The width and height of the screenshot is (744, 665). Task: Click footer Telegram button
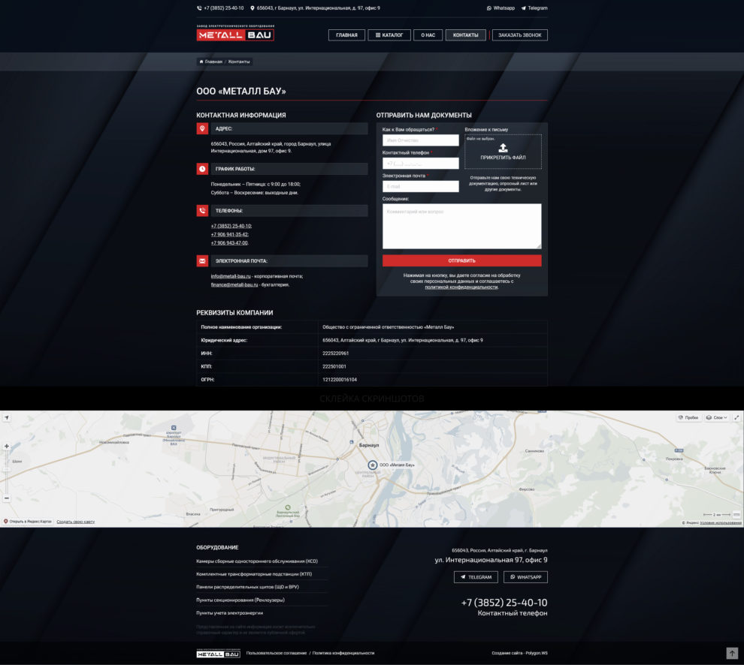[476, 577]
